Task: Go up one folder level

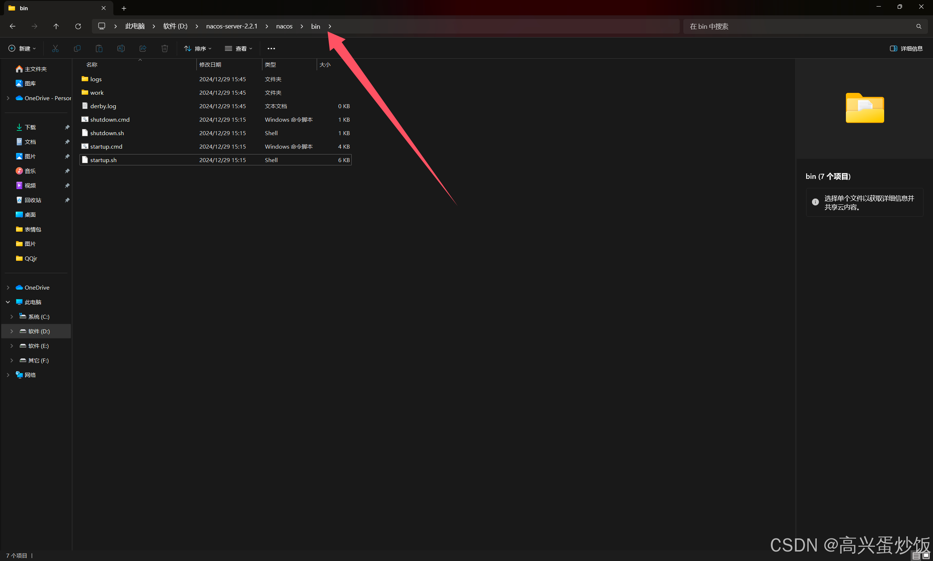Action: point(56,26)
